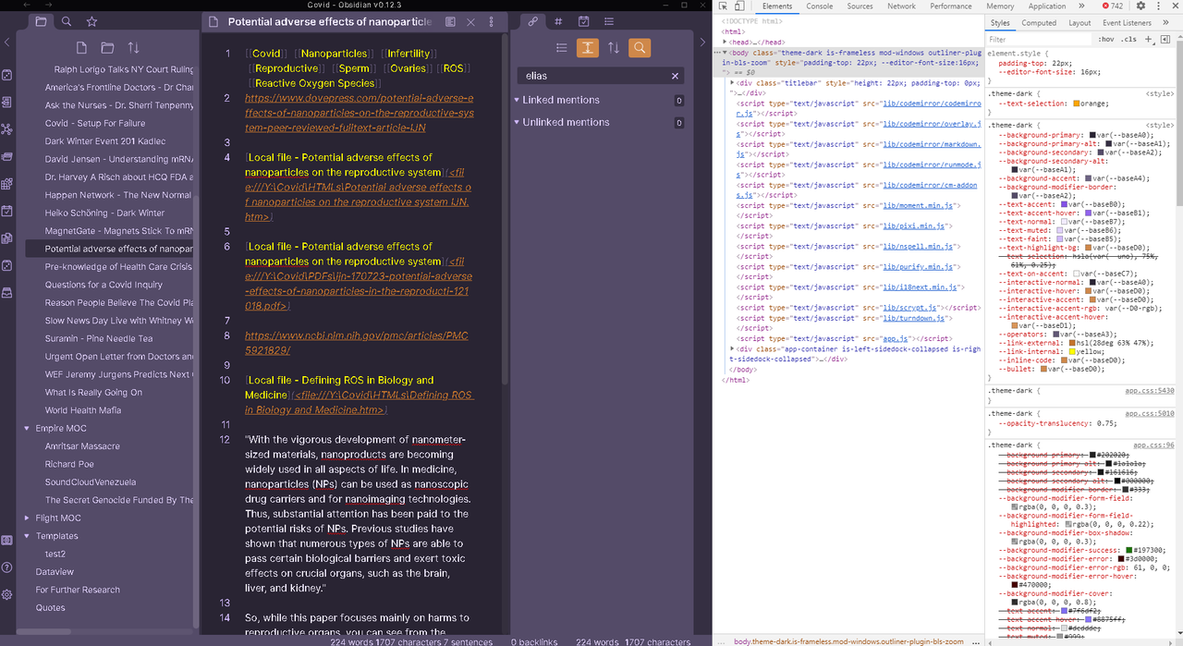Collapse the Templates folder
The width and height of the screenshot is (1183, 646).
tap(27, 536)
